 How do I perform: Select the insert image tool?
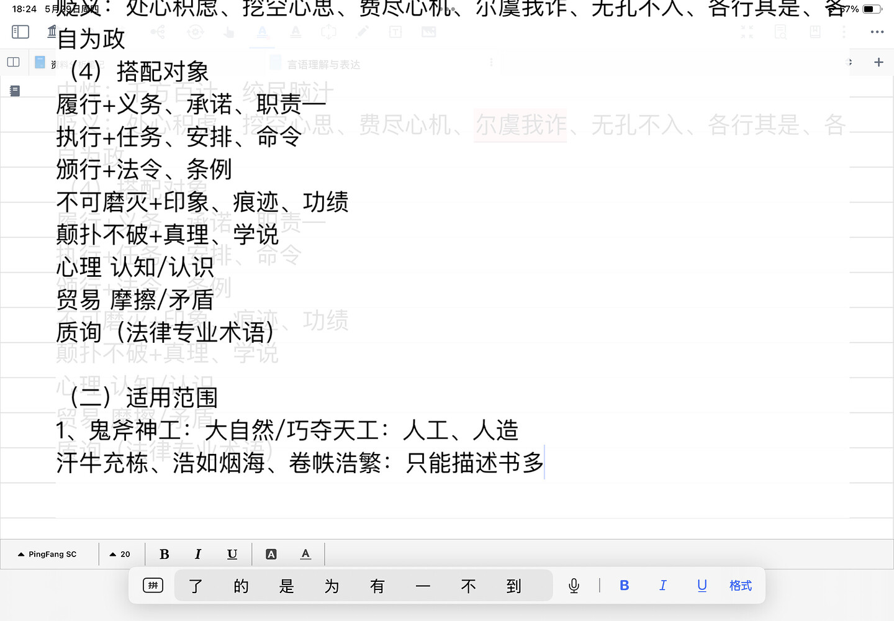pos(429,32)
